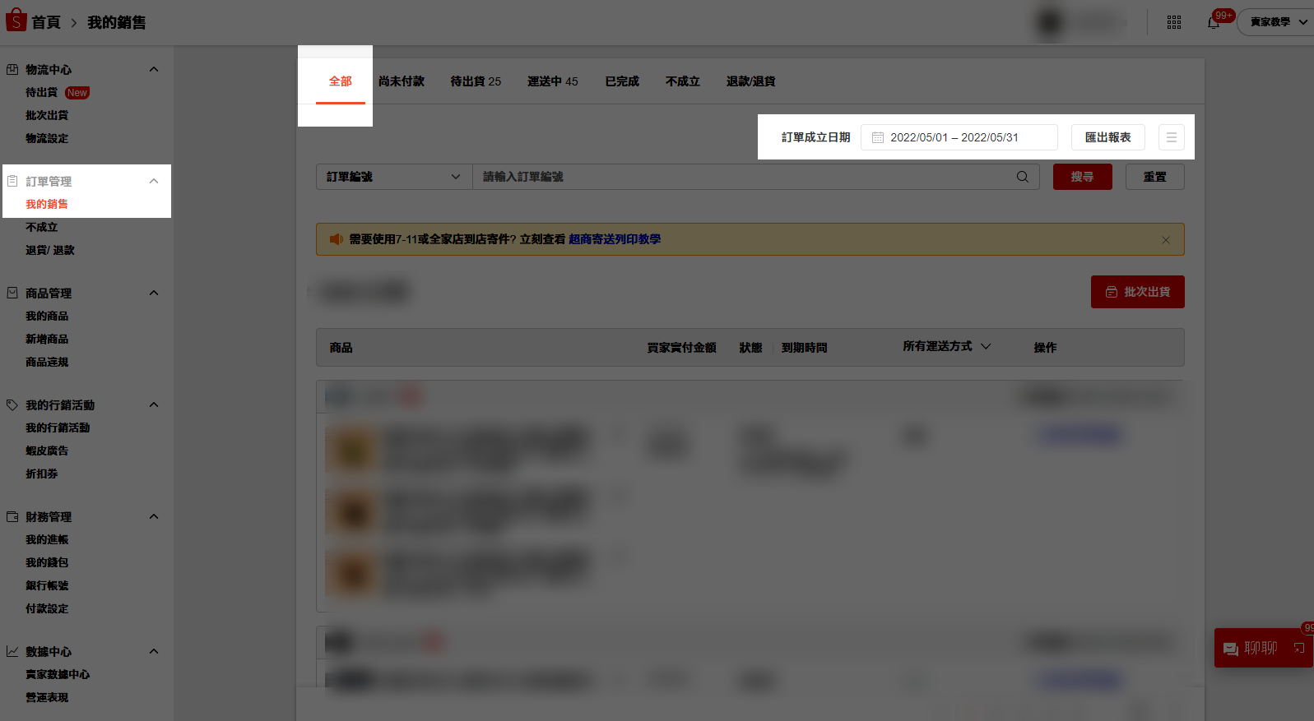Click the order number search input field
1314x721 pixels.
(x=741, y=177)
